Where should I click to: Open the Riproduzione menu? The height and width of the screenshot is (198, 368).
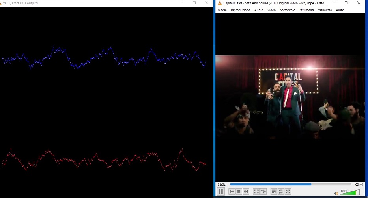click(240, 10)
